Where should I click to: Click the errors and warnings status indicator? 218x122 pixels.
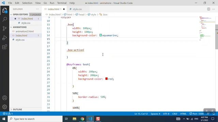[x=8, y=114]
